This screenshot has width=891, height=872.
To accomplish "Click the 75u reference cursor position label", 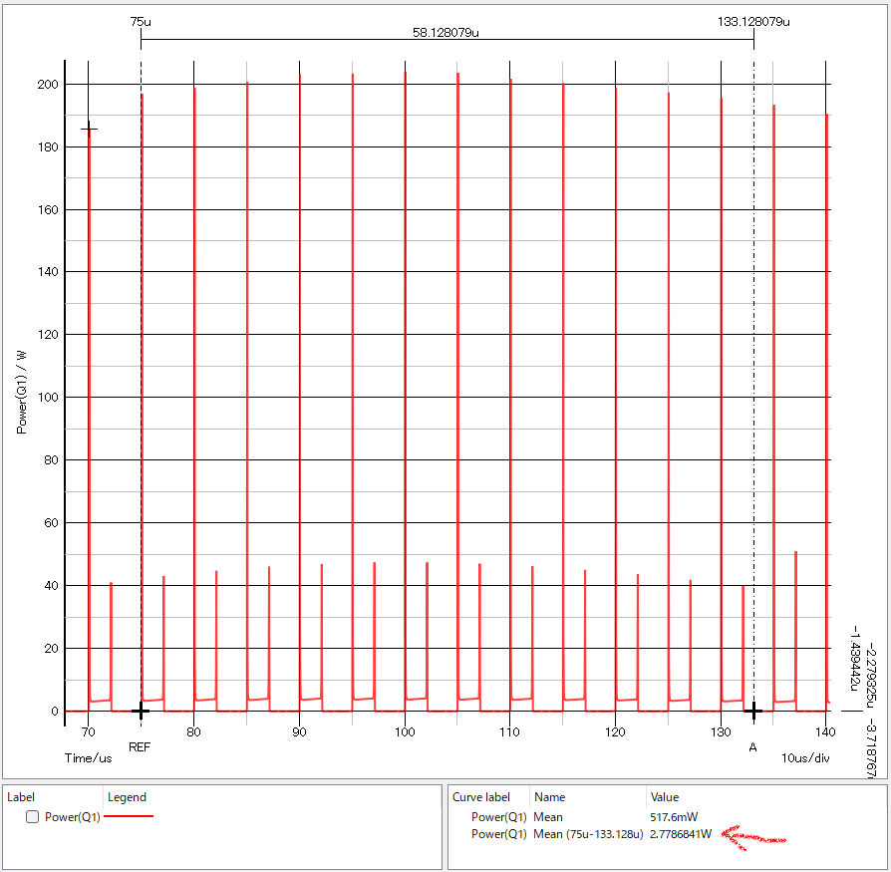I will pos(141,21).
